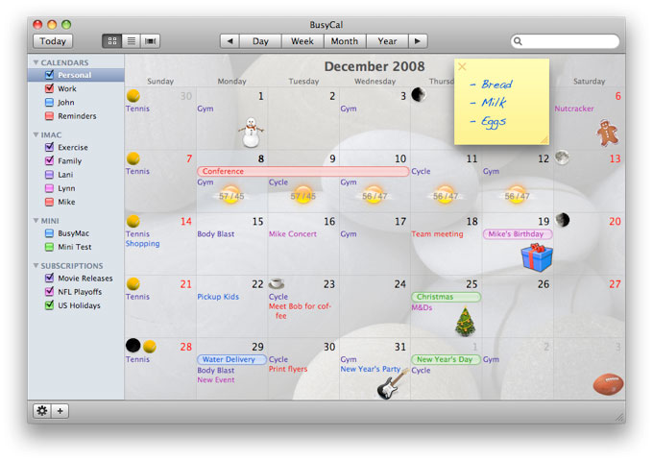Image resolution: width=653 pixels, height=461 pixels.
Task: Toggle the Movie Releases subscription checkbox
Action: [x=49, y=278]
